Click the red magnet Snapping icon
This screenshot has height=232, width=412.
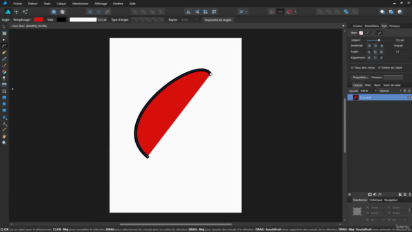289,12
